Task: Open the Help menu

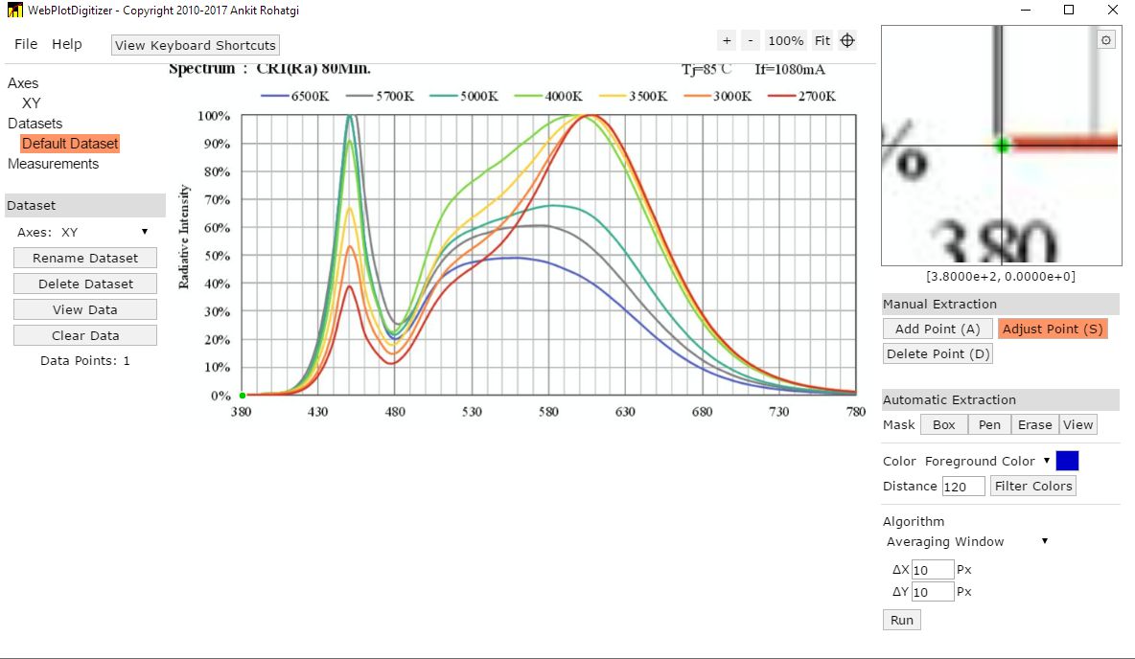Action: coord(66,44)
